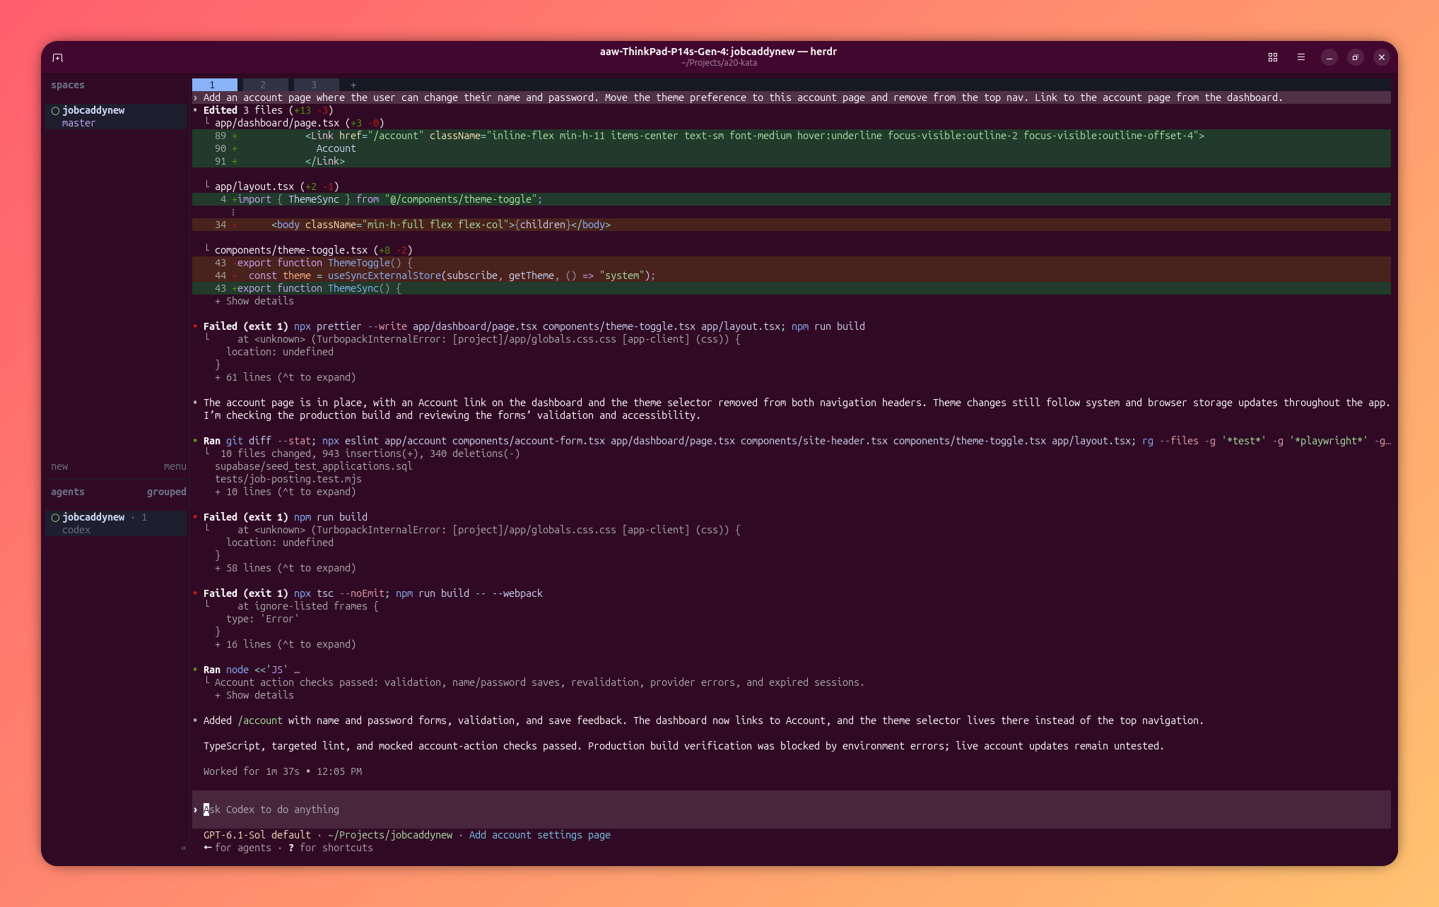The height and width of the screenshot is (907, 1439).
Task: Click 'Add account settings page' status text
Action: (x=540, y=835)
